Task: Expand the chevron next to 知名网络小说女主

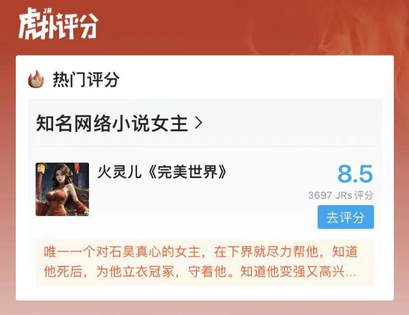Action: tap(199, 123)
